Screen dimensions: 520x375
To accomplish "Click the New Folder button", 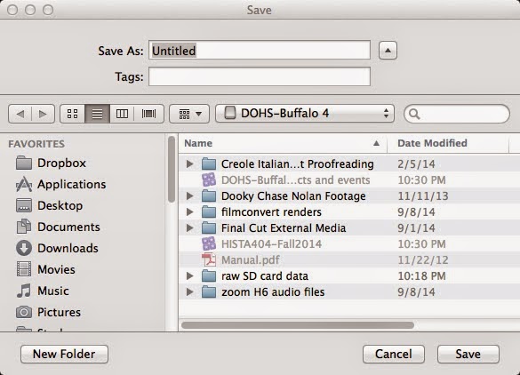I will (x=64, y=354).
